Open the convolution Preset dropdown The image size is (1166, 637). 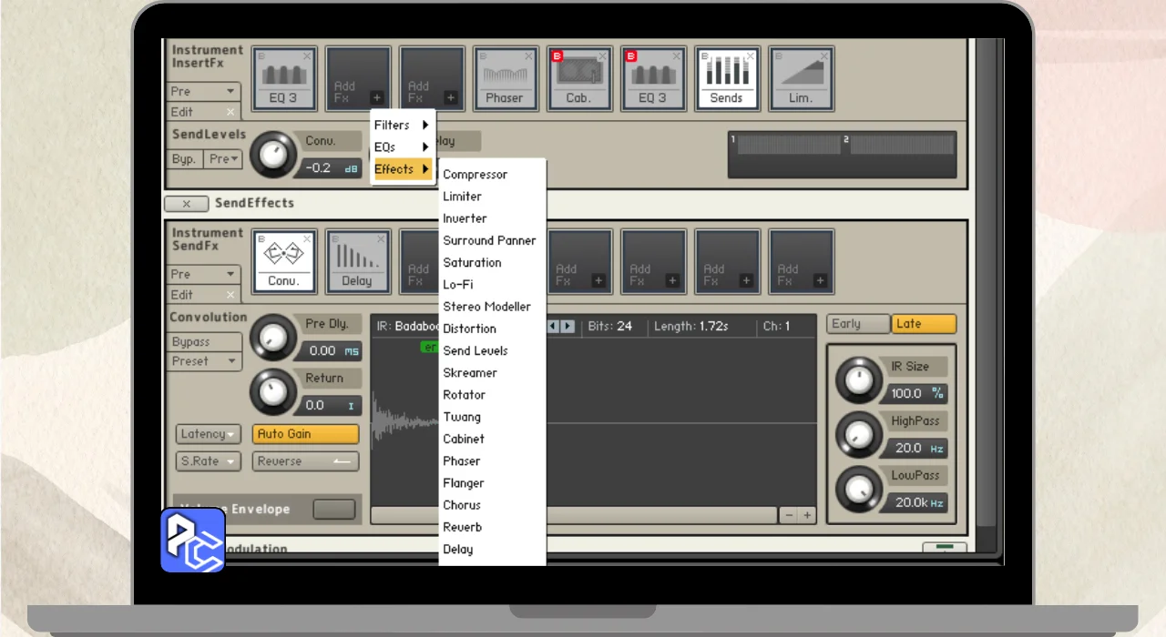point(206,361)
